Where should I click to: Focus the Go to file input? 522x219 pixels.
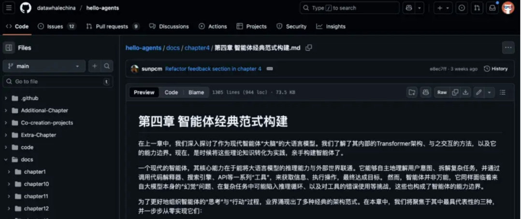[x=58, y=82]
